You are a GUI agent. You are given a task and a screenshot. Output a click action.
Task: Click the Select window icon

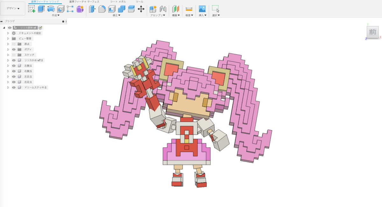coord(216,9)
